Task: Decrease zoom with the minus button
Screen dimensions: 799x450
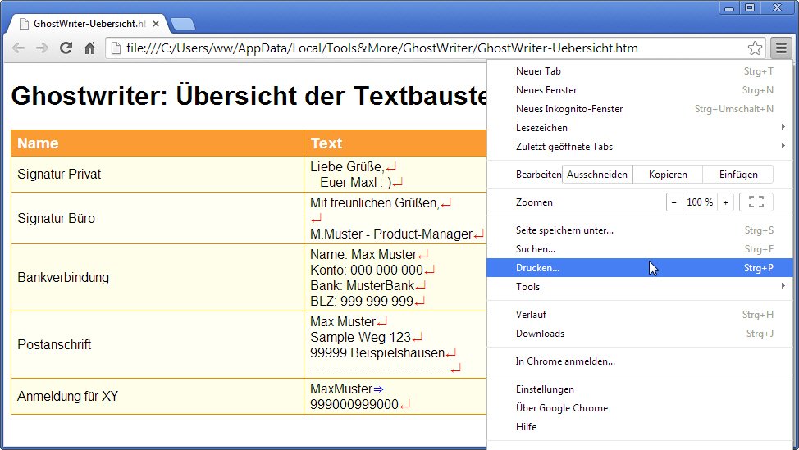Action: [x=674, y=202]
